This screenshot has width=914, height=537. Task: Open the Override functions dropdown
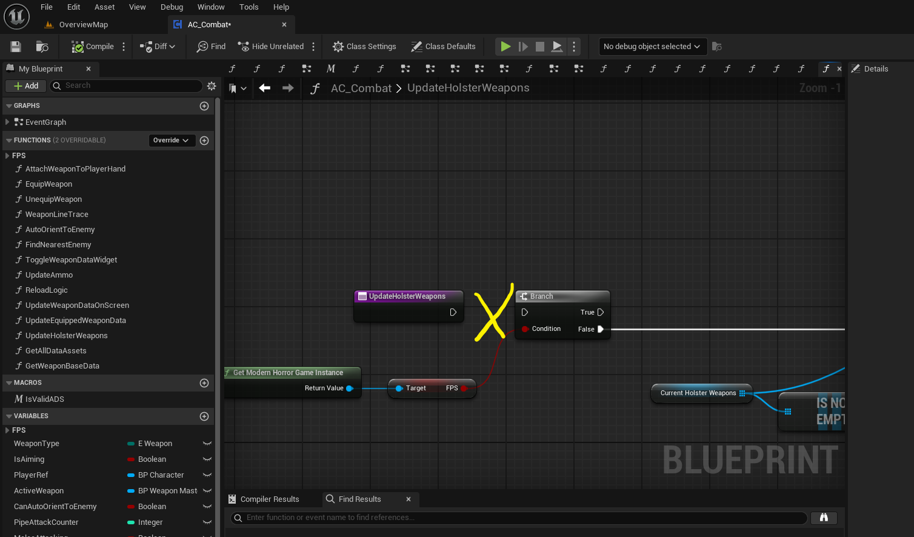point(172,141)
